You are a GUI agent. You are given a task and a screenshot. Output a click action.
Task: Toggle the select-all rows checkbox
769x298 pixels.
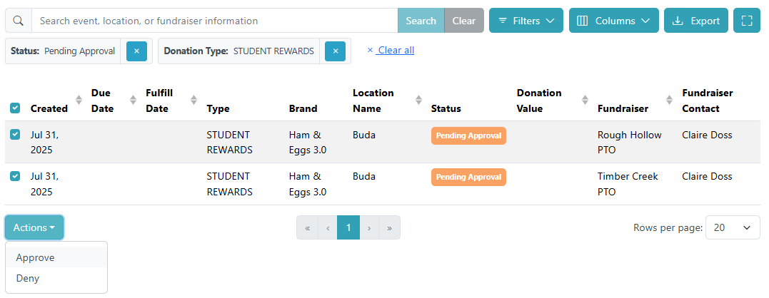[15, 108]
